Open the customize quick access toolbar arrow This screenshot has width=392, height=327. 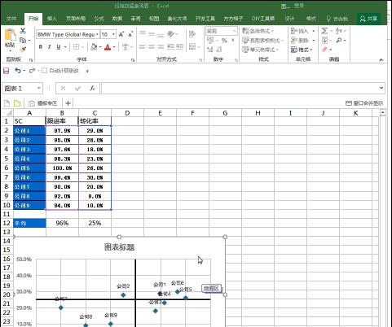[87, 71]
